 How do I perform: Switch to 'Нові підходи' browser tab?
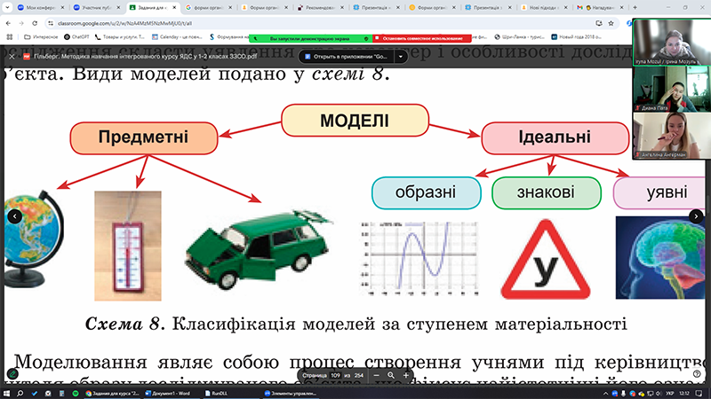[544, 8]
